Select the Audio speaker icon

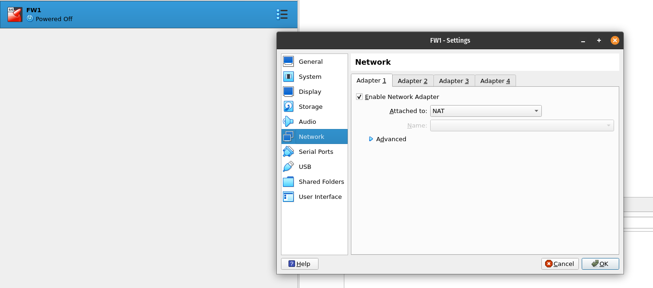click(288, 121)
